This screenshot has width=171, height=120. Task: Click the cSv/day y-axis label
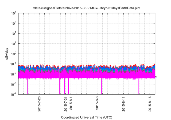coord(7,54)
